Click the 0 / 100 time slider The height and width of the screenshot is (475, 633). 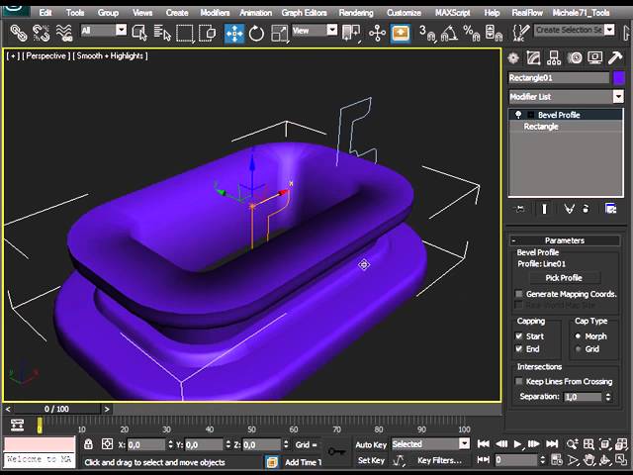[56, 409]
